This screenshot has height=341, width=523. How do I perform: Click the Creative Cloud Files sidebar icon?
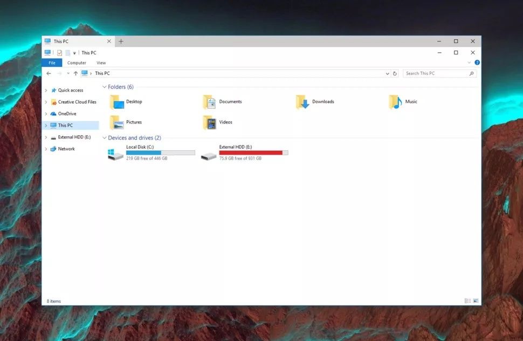coord(54,102)
